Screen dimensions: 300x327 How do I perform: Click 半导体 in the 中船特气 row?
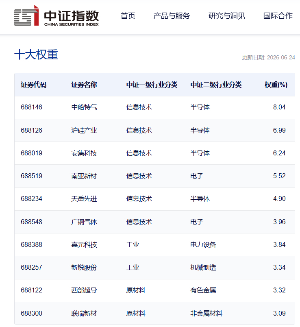(200, 107)
